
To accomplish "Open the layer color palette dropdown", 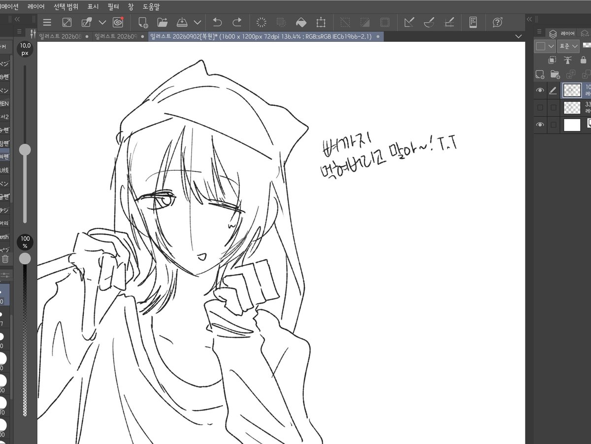I will 545,46.
